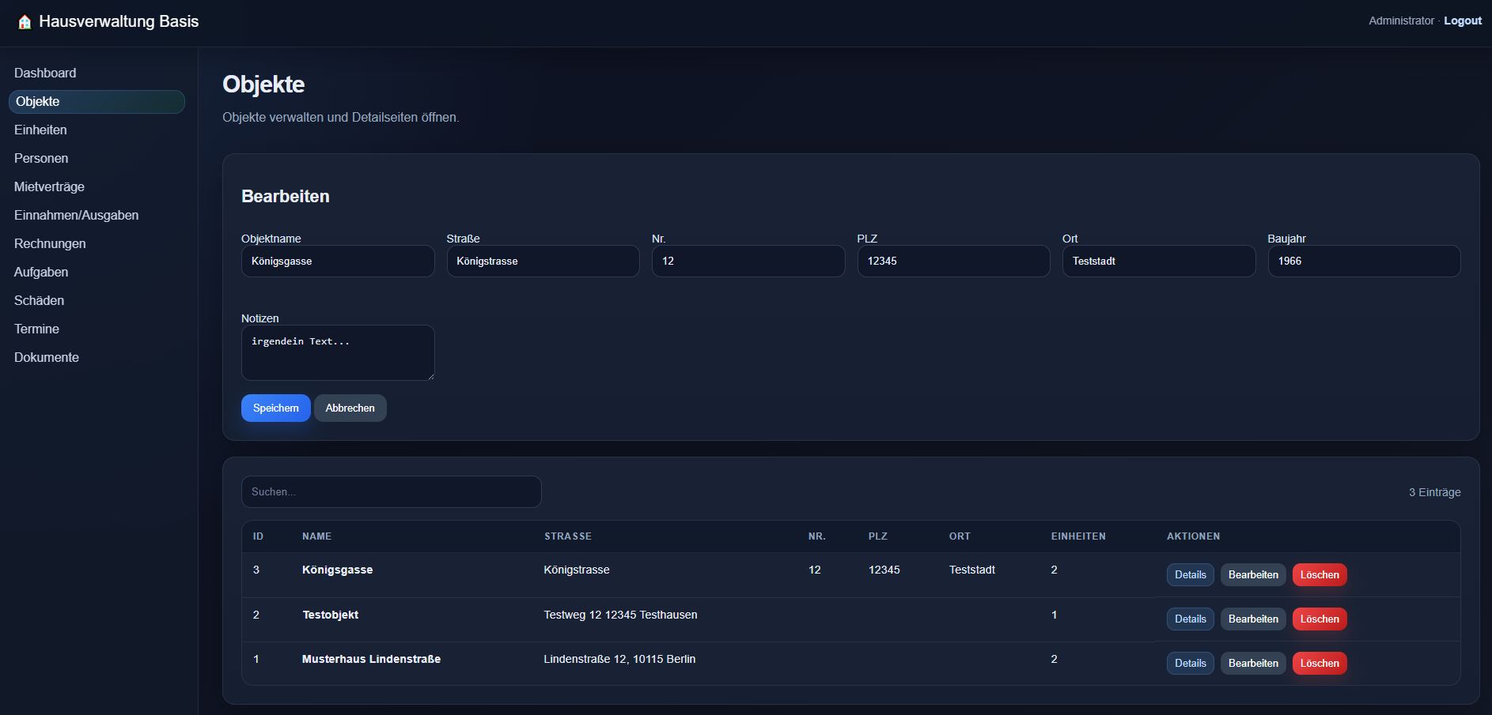Focus the Nr. field in the edit form

tap(748, 261)
